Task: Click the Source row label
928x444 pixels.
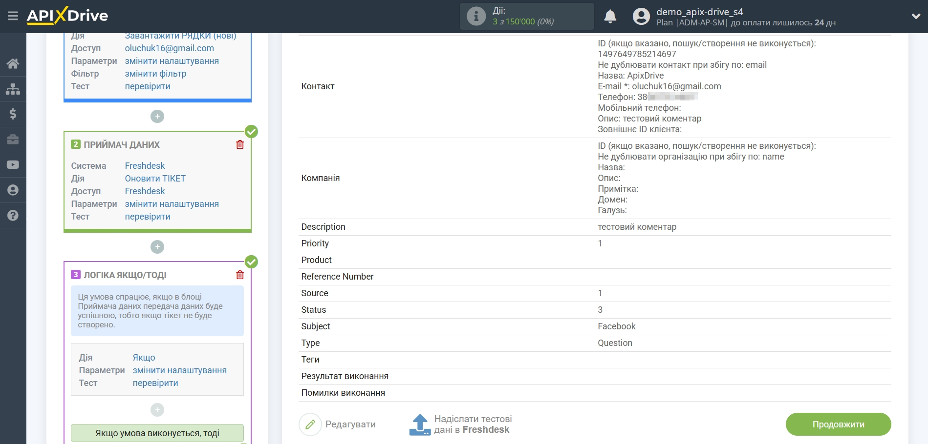Action: pyautogui.click(x=315, y=293)
